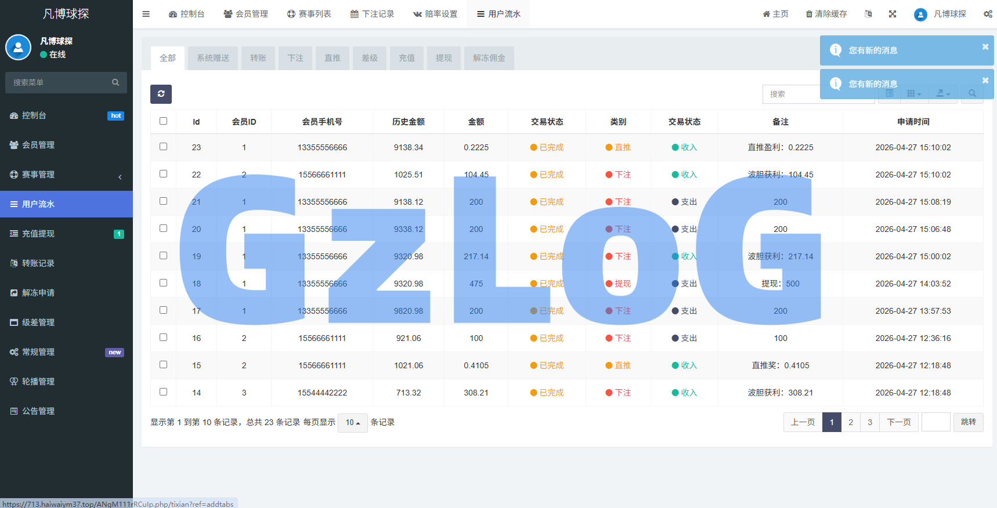
Task: Go to next page with 下一页
Action: coord(899,422)
